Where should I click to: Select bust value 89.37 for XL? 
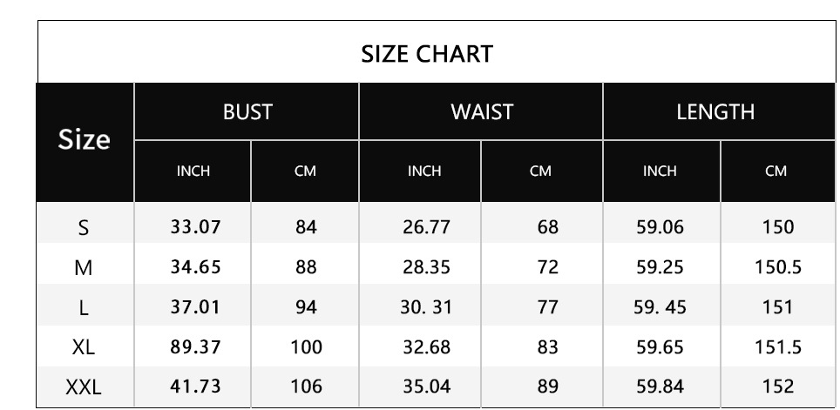[195, 346]
